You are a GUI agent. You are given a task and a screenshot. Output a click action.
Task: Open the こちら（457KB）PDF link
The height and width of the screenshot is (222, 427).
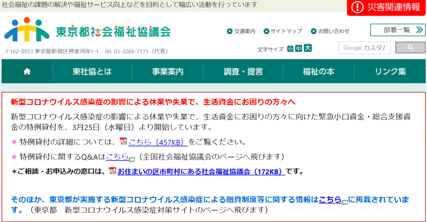pos(158,142)
